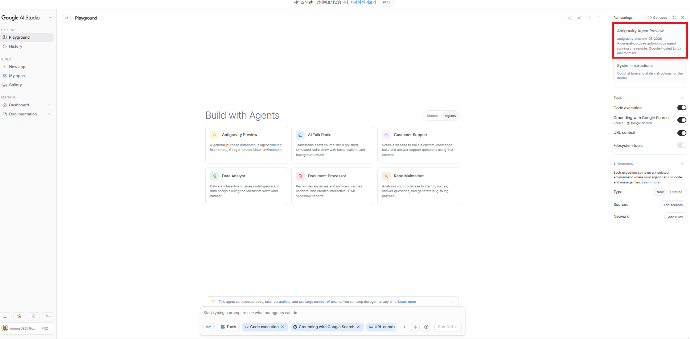Select the New environment type
The width and height of the screenshot is (690, 339).
click(660, 192)
